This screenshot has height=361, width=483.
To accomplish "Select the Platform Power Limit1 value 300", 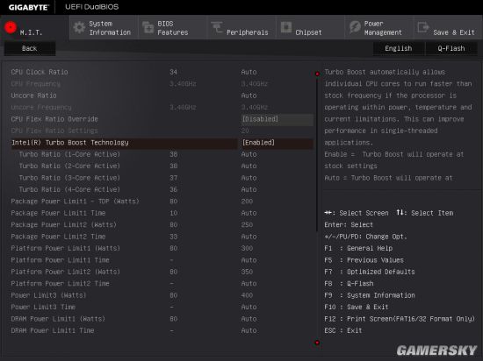I will tap(247, 248).
